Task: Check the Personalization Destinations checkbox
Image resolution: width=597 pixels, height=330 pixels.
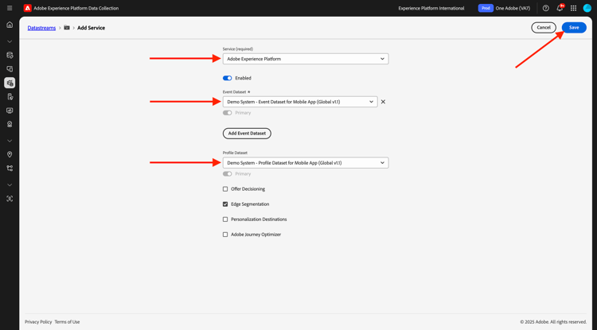Action: [225, 219]
